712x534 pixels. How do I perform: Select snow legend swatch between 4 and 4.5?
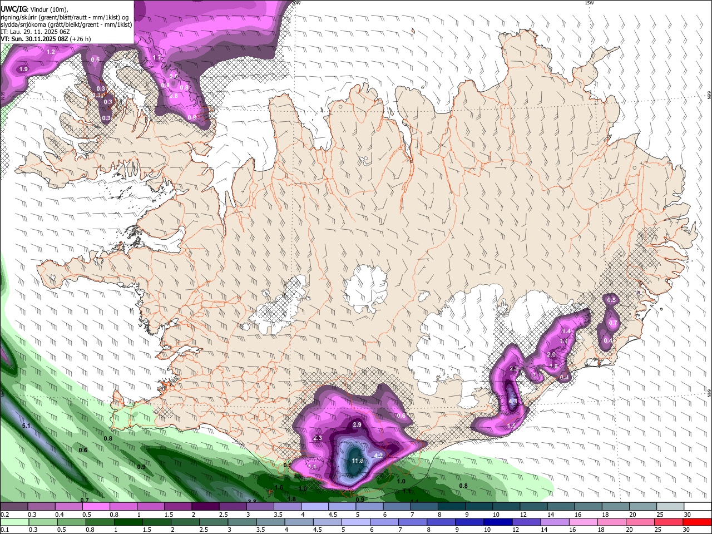coord(315,506)
